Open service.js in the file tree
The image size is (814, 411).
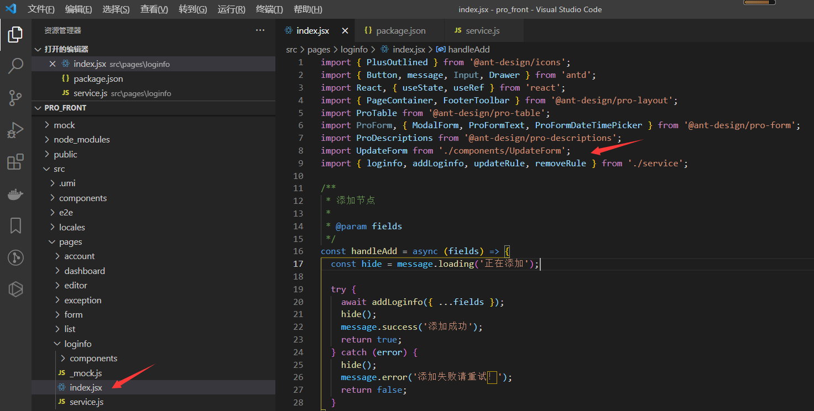click(x=154, y=402)
